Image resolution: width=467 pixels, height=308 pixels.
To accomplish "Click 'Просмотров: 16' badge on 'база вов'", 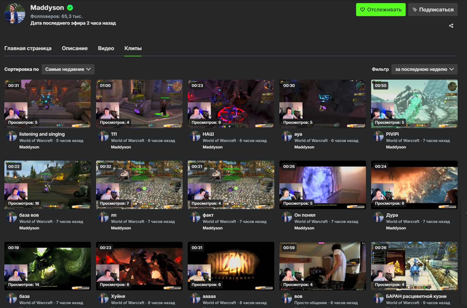I will (x=24, y=203).
